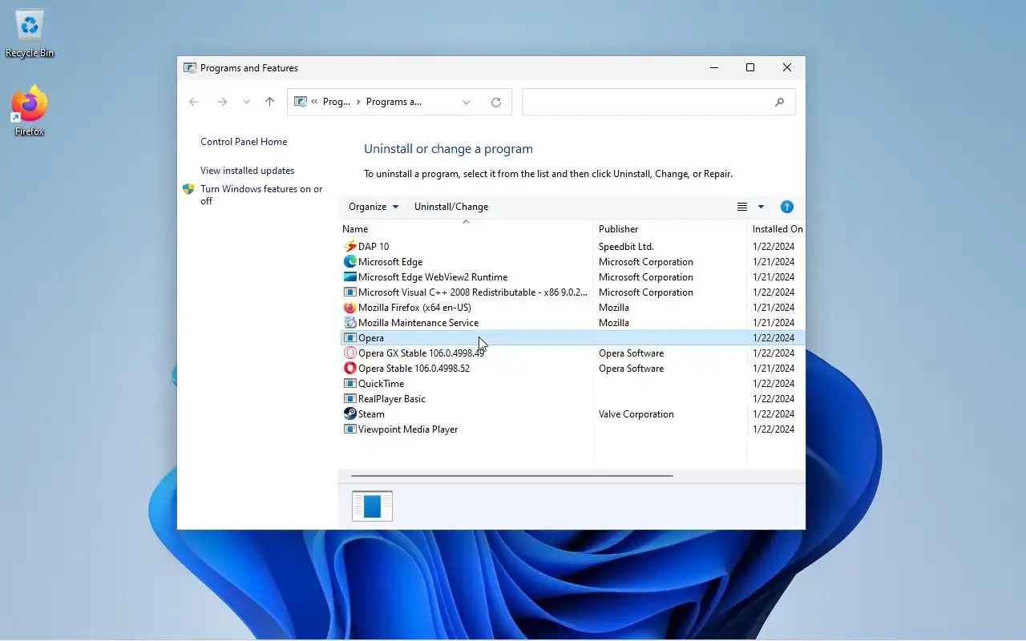The image size is (1026, 641).
Task: Click the Mozilla Firefox program icon in list
Action: click(x=349, y=308)
